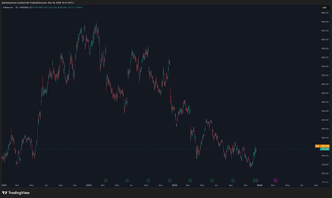The width and height of the screenshot is (332, 198).
Task: Select the low value L347.80
Action: point(53,7)
